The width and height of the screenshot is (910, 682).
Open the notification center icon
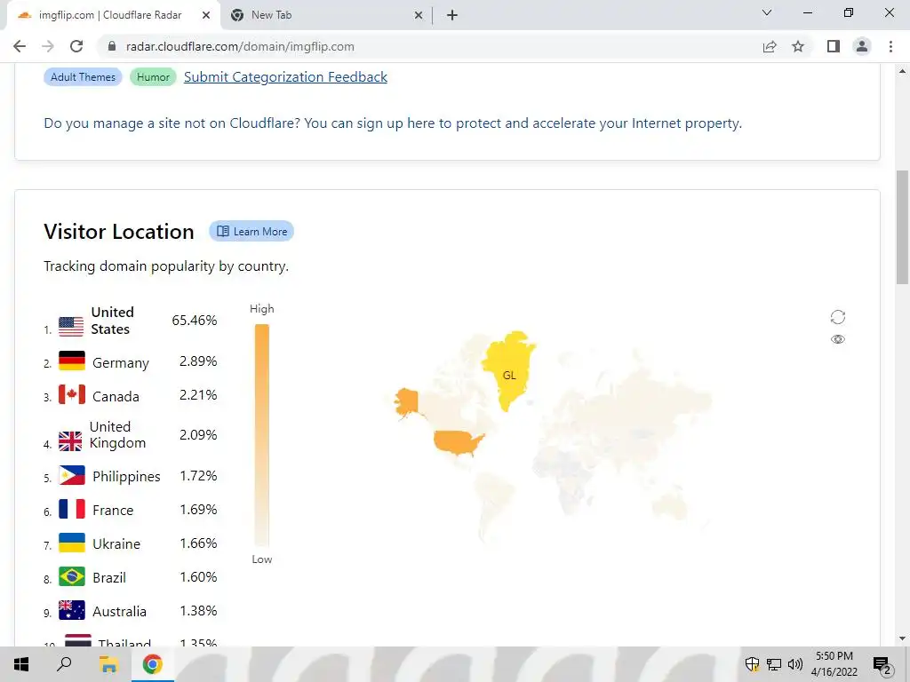point(882,664)
